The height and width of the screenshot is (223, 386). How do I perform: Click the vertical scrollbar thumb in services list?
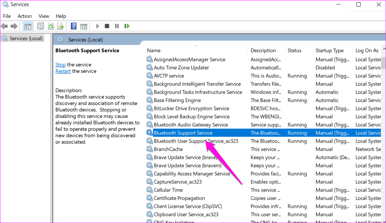pos(384,63)
